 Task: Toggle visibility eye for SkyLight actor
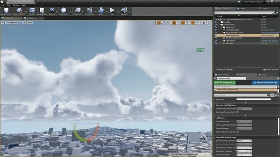point(216,43)
